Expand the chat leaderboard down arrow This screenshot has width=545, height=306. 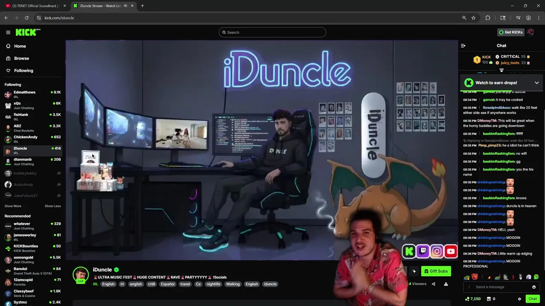[502, 70]
